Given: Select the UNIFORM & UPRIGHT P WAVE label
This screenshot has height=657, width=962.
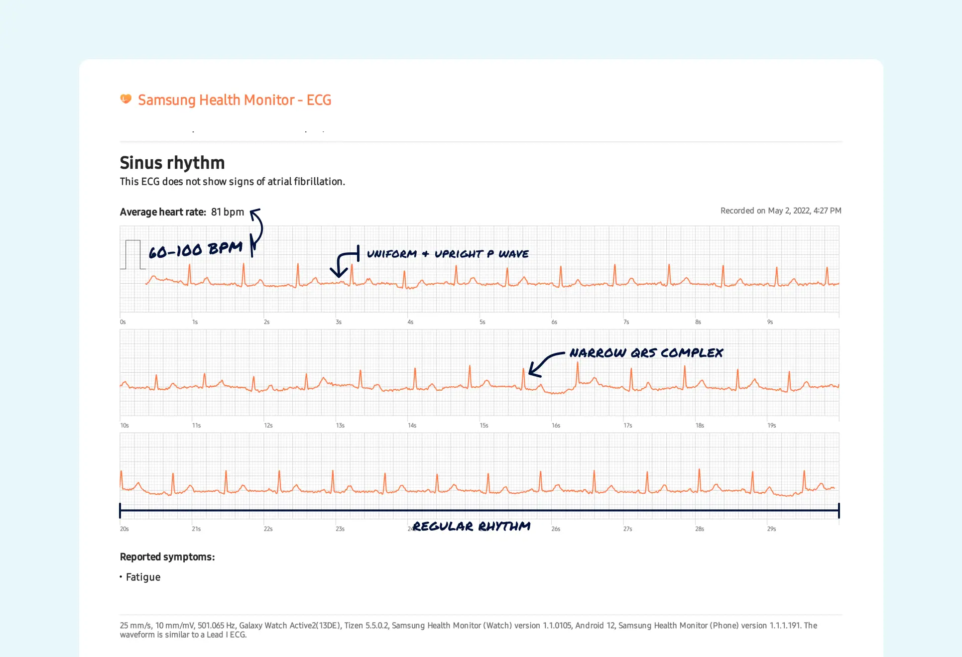Looking at the screenshot, I should click(448, 254).
